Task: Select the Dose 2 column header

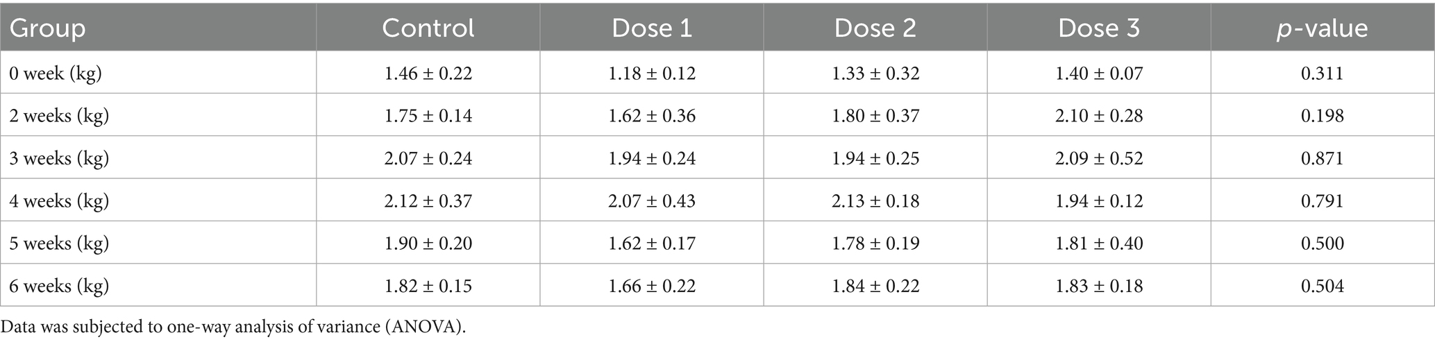Action: 875,28
